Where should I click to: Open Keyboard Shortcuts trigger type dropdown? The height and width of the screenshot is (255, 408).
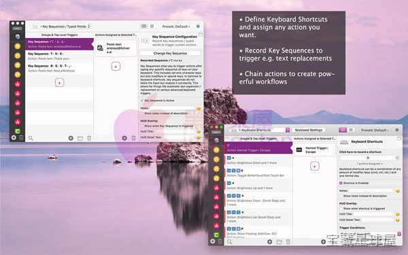point(260,130)
